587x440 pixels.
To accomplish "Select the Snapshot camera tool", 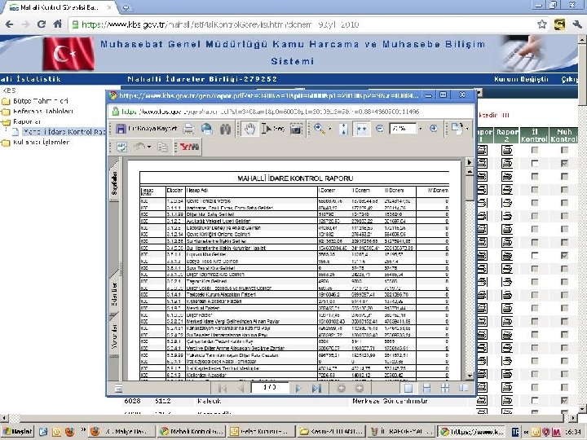I will 296,129.
